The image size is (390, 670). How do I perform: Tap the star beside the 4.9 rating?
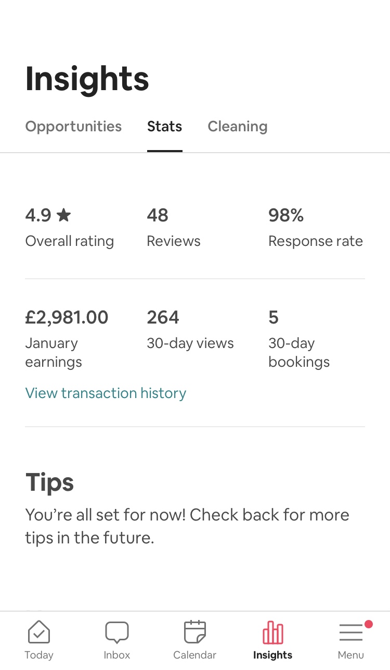(64, 215)
